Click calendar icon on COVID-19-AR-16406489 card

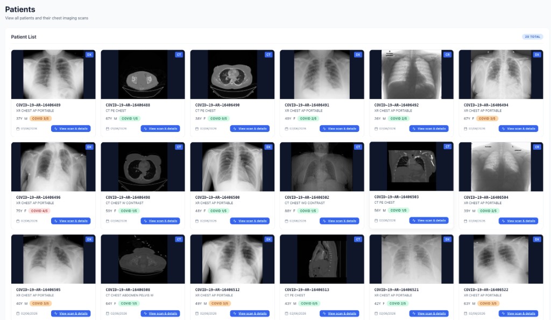point(18,129)
